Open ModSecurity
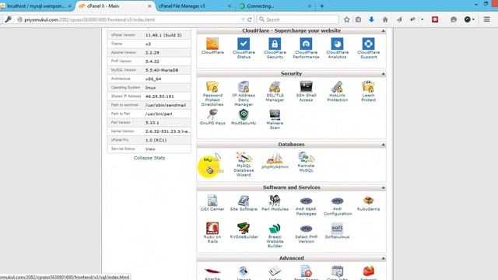The width and height of the screenshot is (498, 280). (x=244, y=117)
